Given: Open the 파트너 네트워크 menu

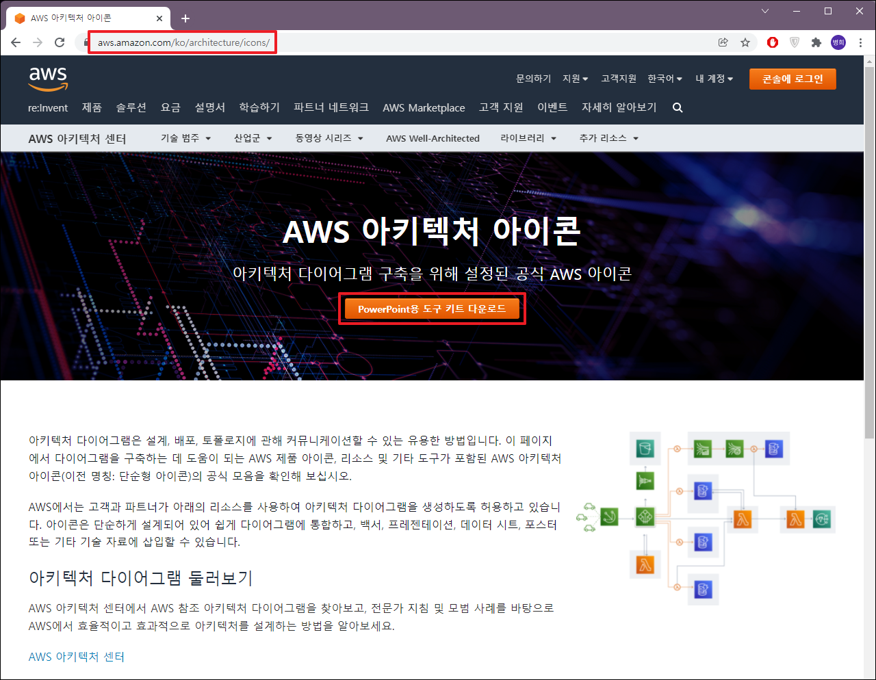Looking at the screenshot, I should point(331,107).
